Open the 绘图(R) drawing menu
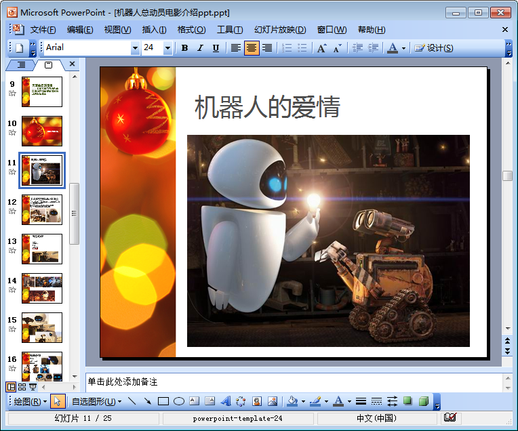 (x=30, y=402)
